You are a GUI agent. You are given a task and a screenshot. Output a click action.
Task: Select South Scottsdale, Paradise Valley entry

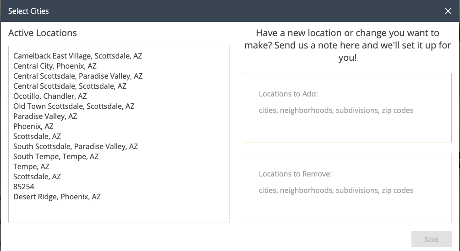click(x=76, y=146)
